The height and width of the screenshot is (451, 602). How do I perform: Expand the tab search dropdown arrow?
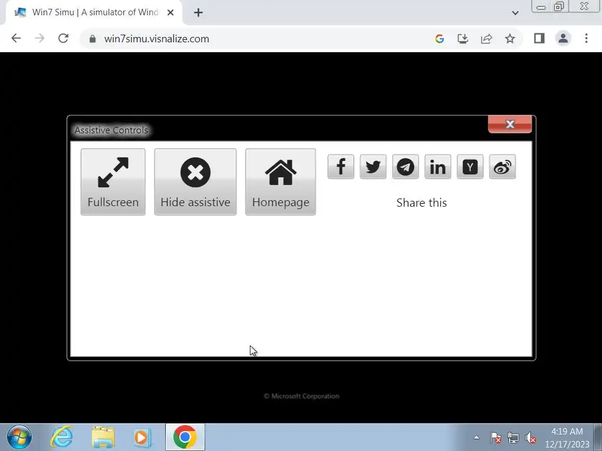515,13
